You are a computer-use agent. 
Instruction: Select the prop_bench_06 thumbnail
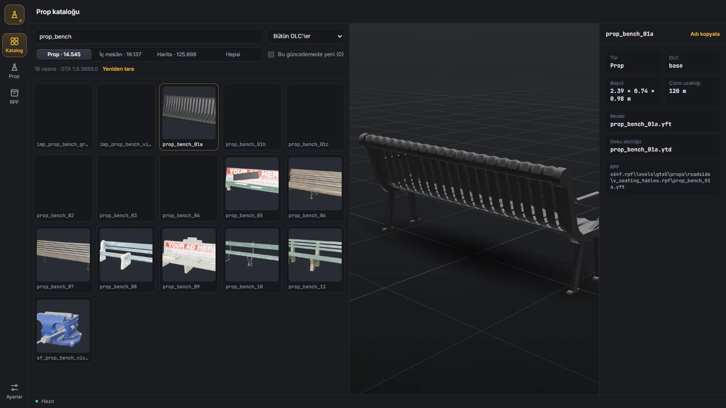(x=315, y=184)
